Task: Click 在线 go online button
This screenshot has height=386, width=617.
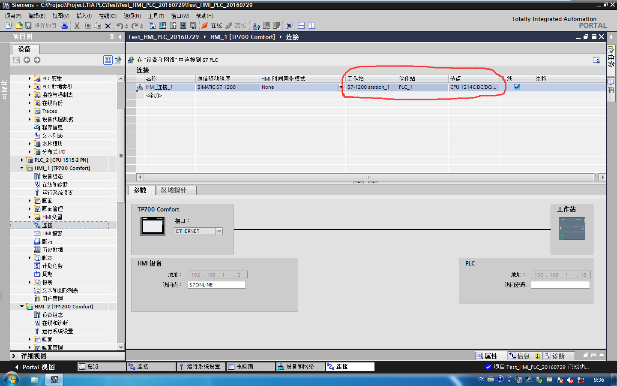Action: [x=212, y=26]
